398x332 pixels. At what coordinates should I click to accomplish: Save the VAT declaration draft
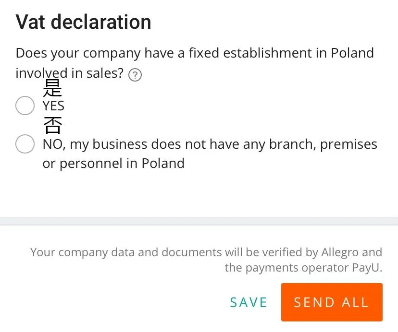249,302
